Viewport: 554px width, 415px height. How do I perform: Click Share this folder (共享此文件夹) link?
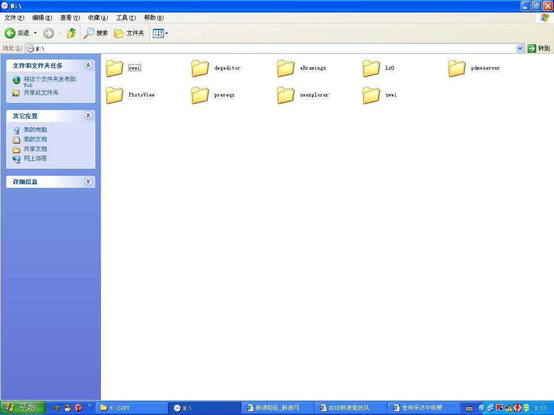[x=41, y=92]
